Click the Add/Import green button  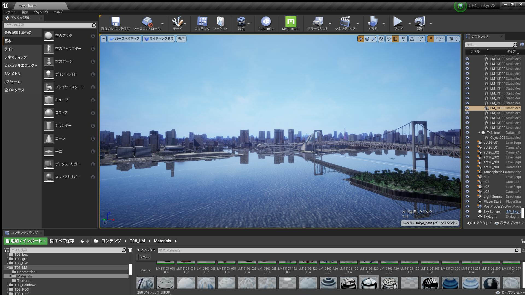pos(25,241)
